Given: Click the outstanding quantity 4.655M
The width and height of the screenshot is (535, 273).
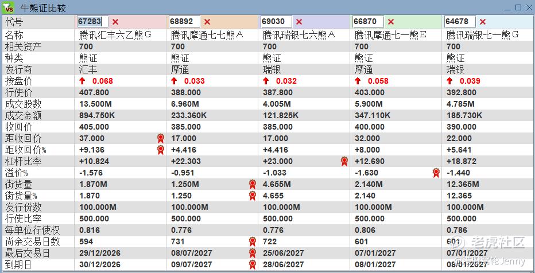Looking at the screenshot, I should click(x=277, y=184).
